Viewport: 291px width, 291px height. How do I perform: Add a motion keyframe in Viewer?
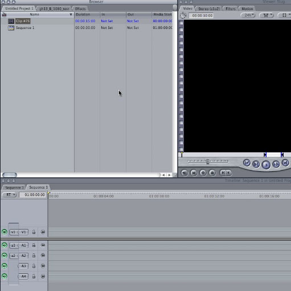pyautogui.click(x=203, y=173)
